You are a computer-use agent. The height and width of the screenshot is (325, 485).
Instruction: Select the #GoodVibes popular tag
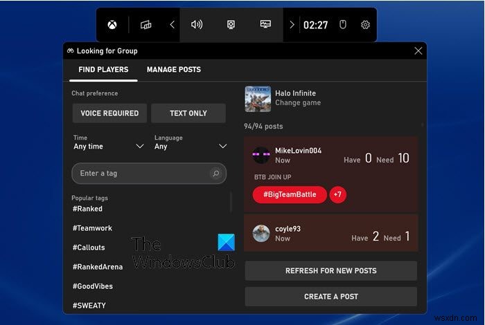[x=92, y=286]
